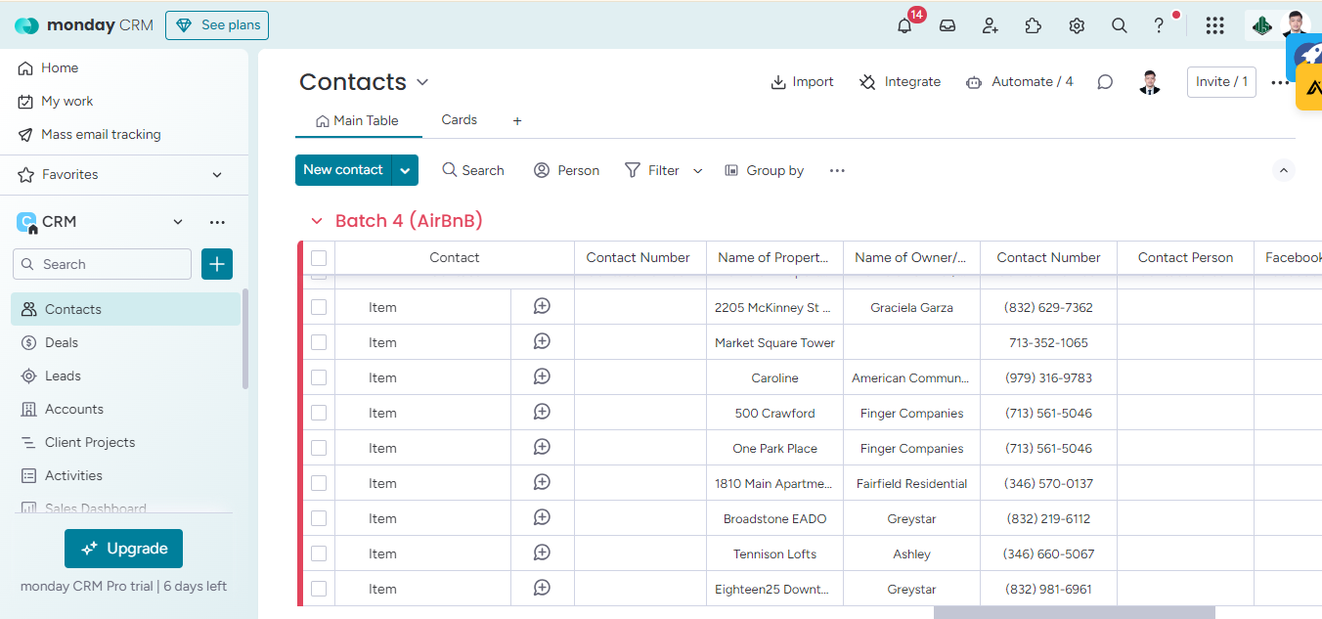1322x619 pixels.
Task: Open Mass email tracking in sidebar
Action: pyautogui.click(x=101, y=134)
